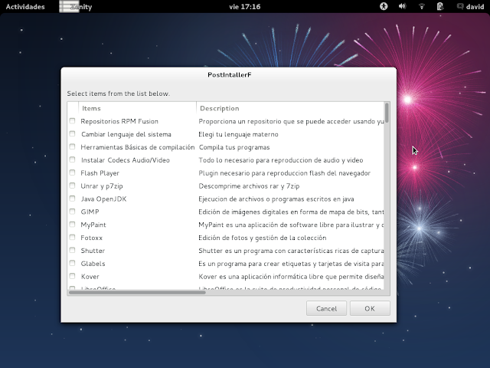
Task: Enable the Fotoxx checkbox
Action: [72, 237]
